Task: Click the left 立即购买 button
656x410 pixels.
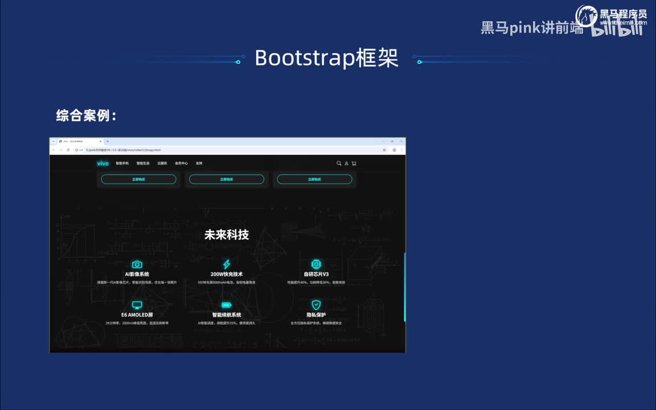Action: click(x=138, y=179)
